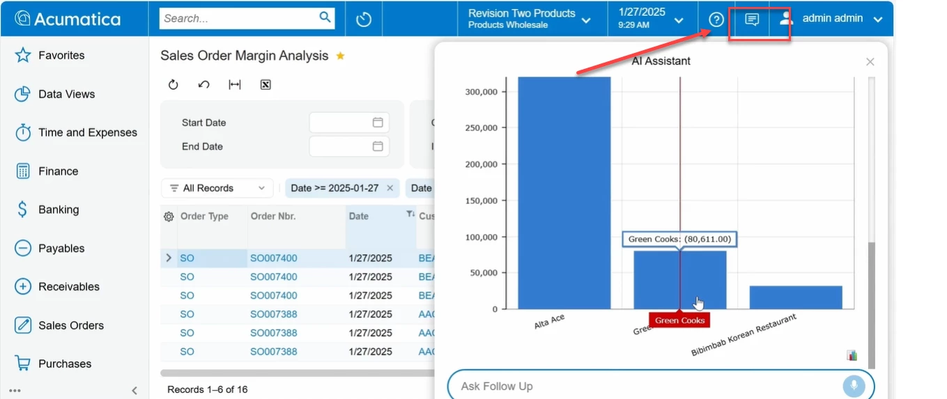
Task: Expand the first SO007400 row arrow
Action: (x=168, y=258)
